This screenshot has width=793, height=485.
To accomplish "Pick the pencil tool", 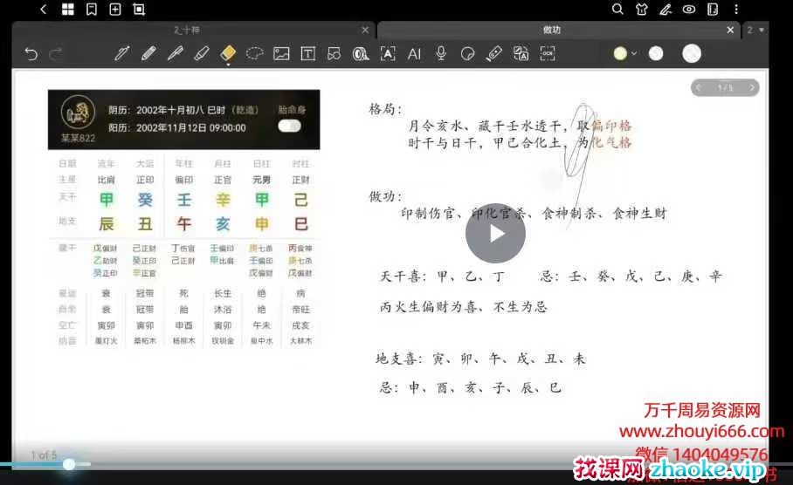I will 148,54.
